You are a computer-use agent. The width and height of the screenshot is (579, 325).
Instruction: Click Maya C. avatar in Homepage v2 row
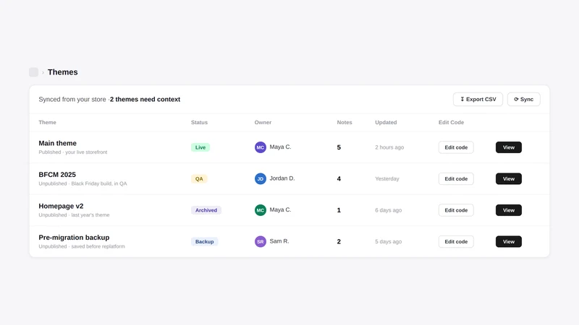[261, 210]
